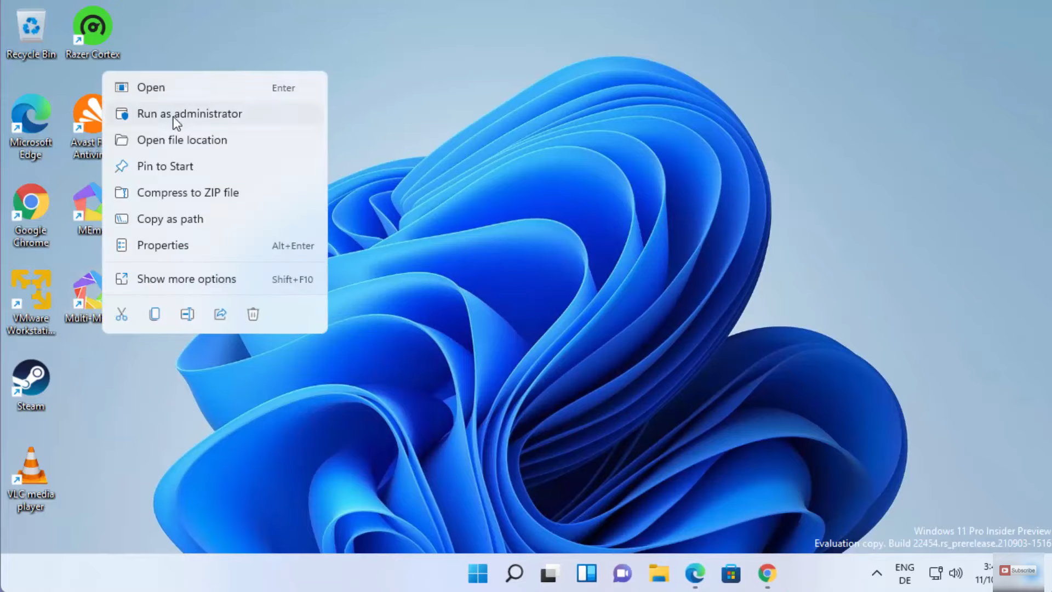Click the Rename icon in context menu
1052x592 pixels.
[x=187, y=314]
